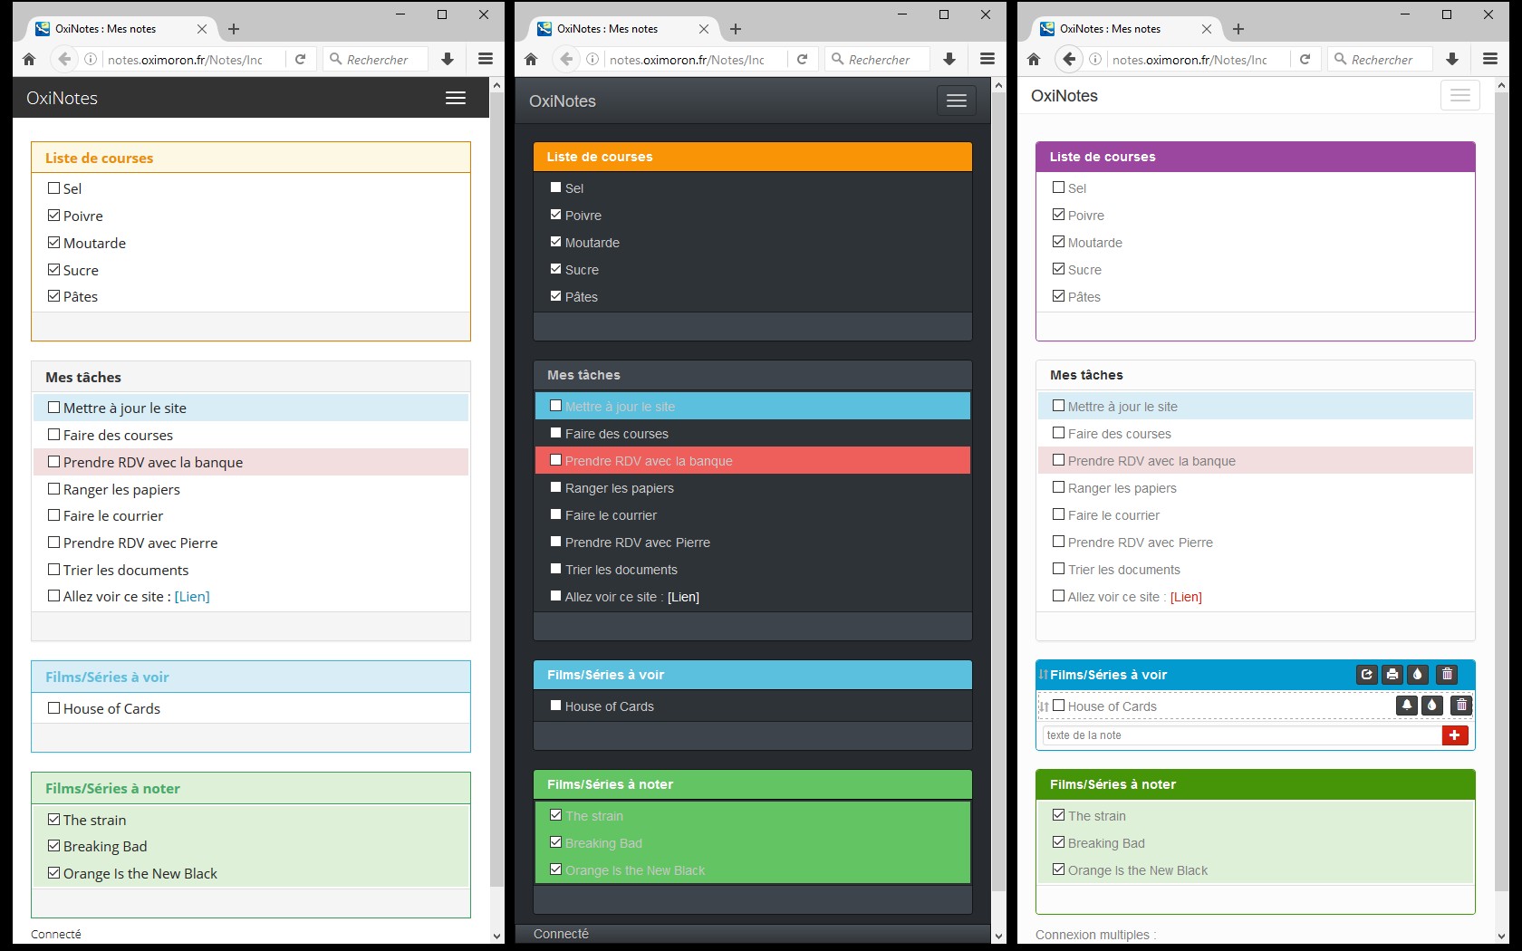
Task: Follow the [Lien] link in left window
Action: coord(192,597)
